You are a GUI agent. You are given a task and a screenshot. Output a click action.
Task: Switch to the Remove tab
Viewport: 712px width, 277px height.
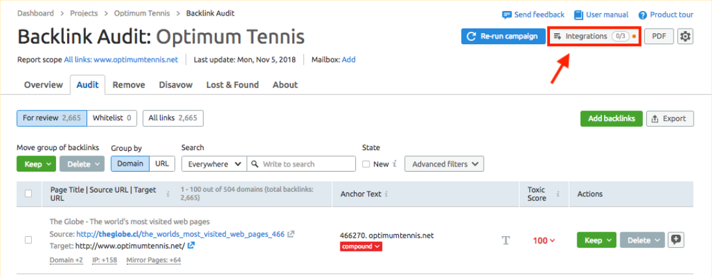tap(129, 85)
